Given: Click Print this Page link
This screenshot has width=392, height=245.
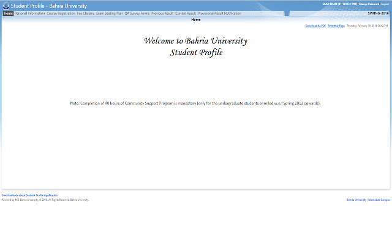Looking at the screenshot, I should point(336,26).
